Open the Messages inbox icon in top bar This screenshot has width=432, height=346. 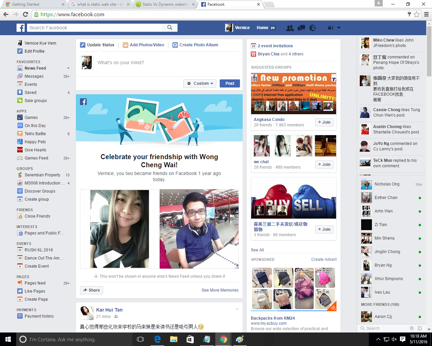pyautogui.click(x=301, y=28)
